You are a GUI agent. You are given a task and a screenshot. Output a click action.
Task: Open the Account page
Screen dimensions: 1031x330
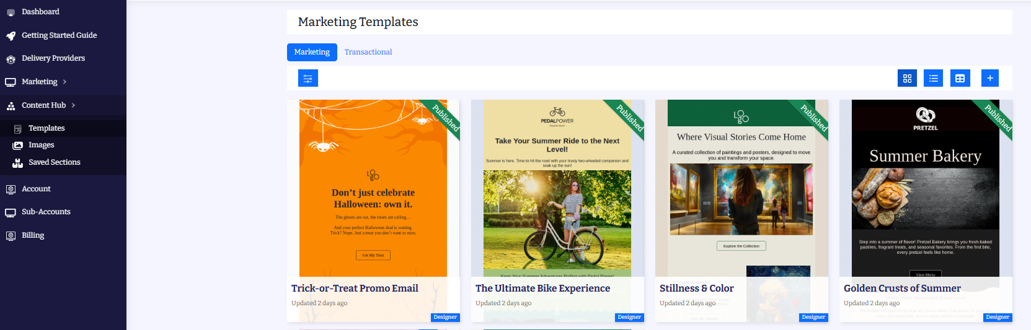[x=36, y=189]
